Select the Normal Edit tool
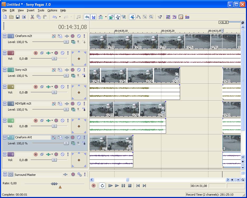Image resolution: width=247 pixels, height=198 pixels. pyautogui.click(x=132, y=17)
